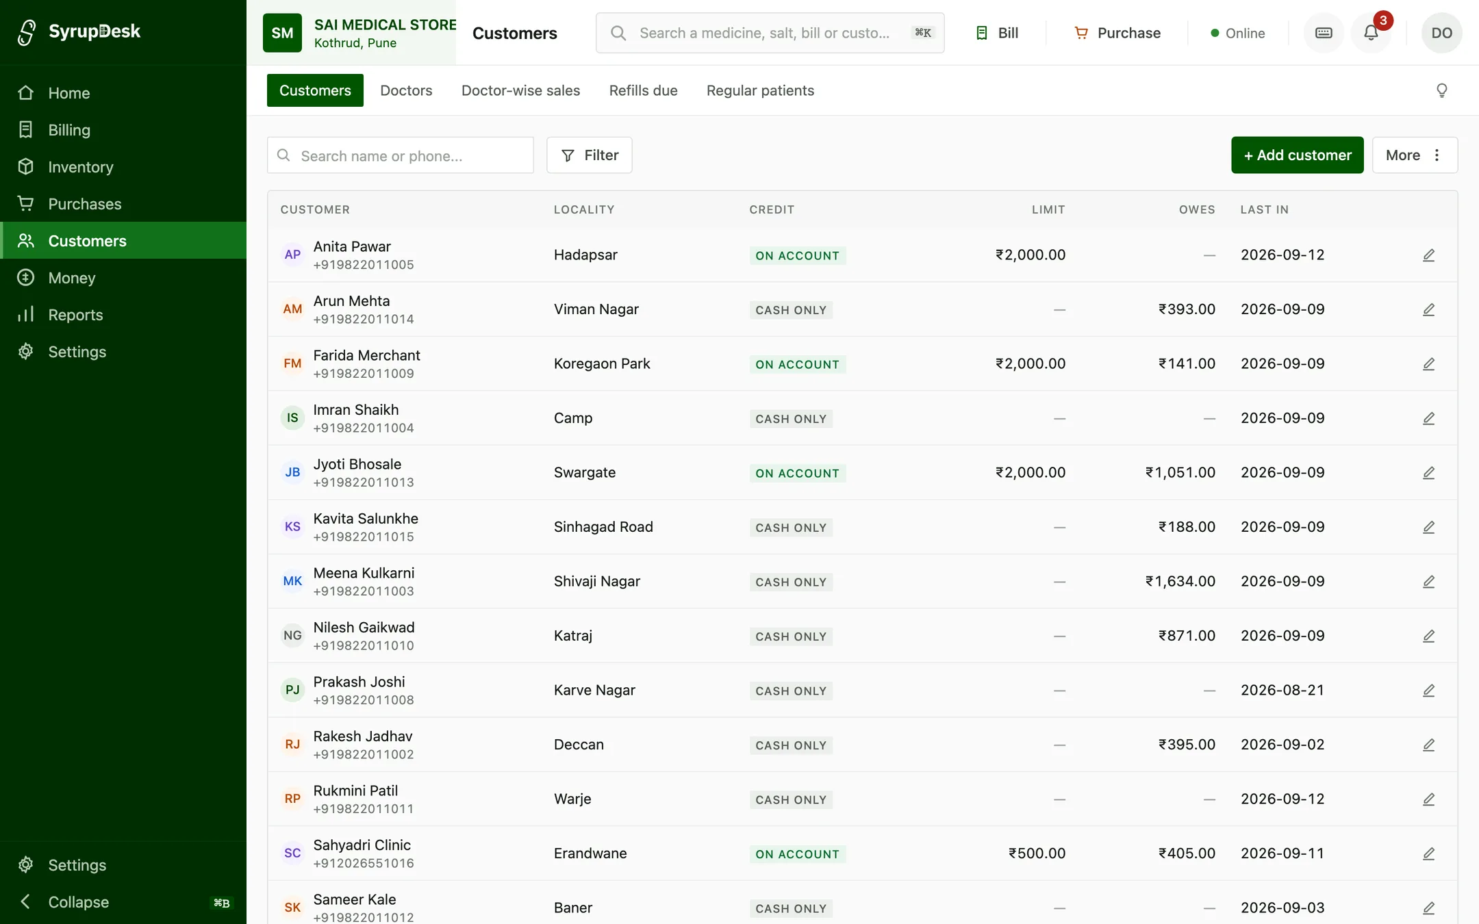The height and width of the screenshot is (924, 1479).
Task: Open the Filter options
Action: (x=590, y=155)
